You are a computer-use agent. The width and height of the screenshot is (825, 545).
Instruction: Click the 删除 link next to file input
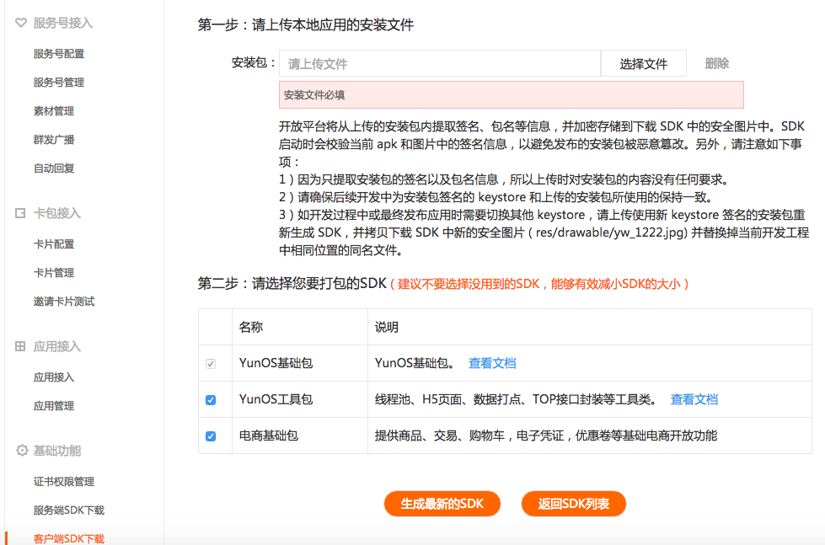pyautogui.click(x=716, y=64)
